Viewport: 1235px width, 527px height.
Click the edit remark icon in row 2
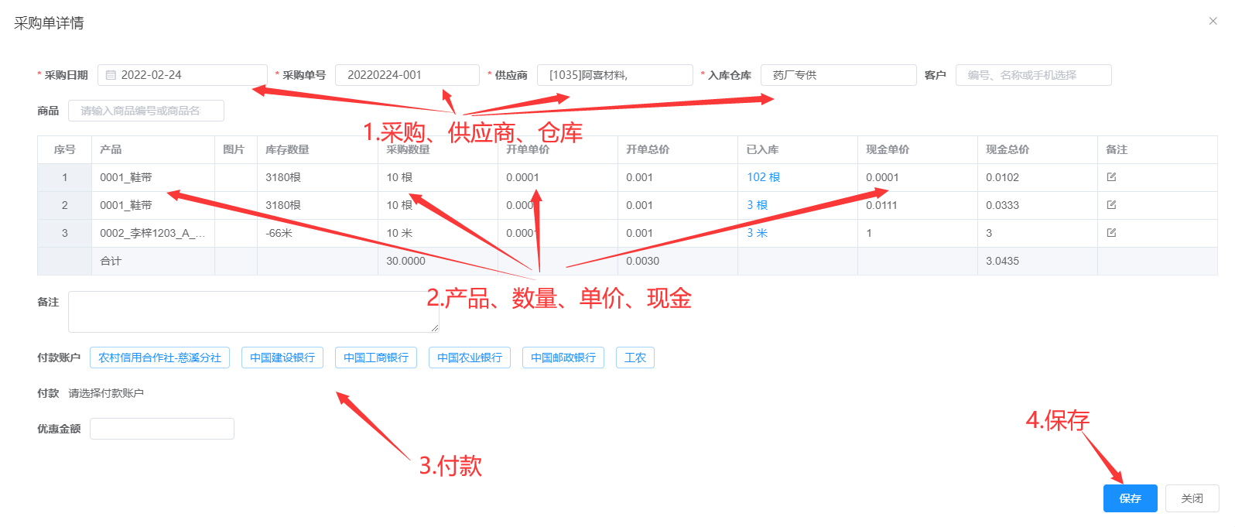pyautogui.click(x=1111, y=205)
